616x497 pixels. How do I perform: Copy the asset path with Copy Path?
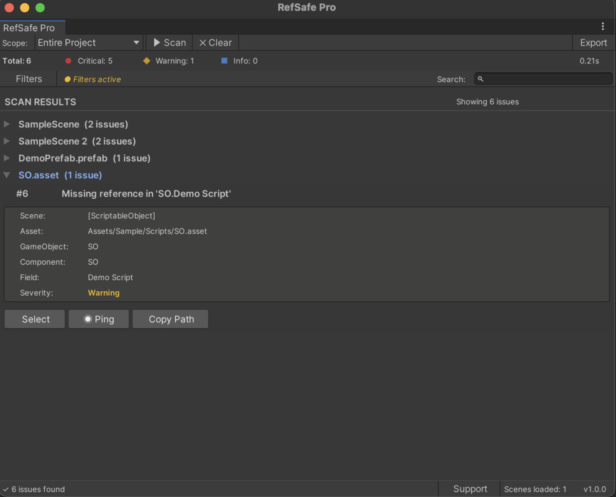170,319
